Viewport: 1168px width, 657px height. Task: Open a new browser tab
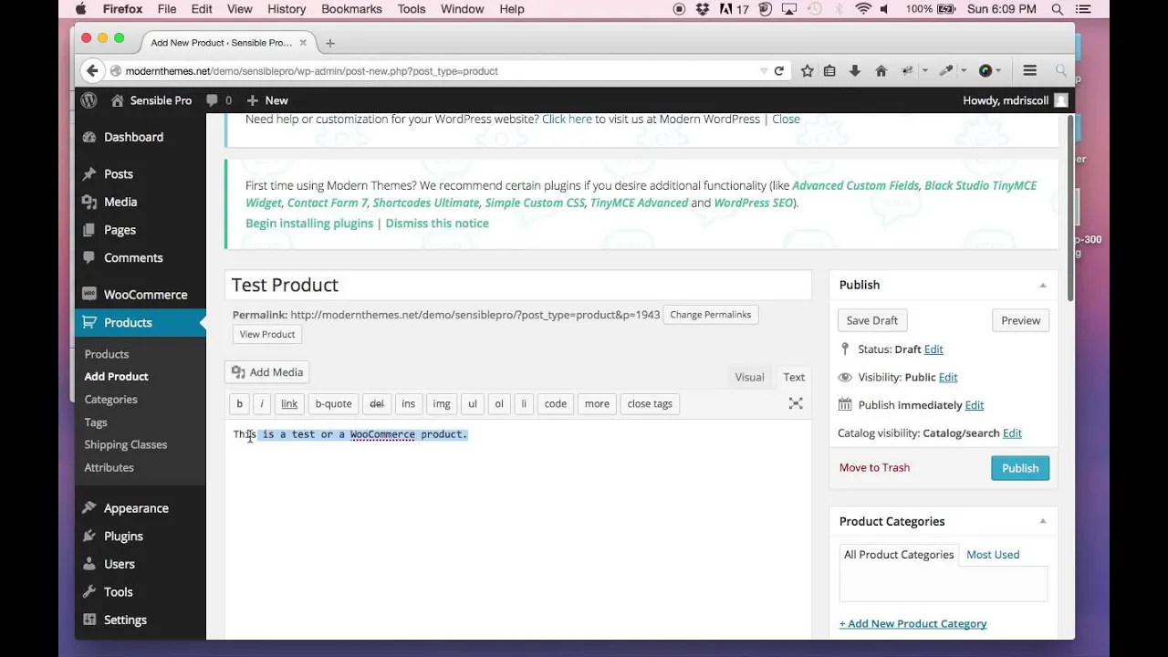pyautogui.click(x=329, y=43)
